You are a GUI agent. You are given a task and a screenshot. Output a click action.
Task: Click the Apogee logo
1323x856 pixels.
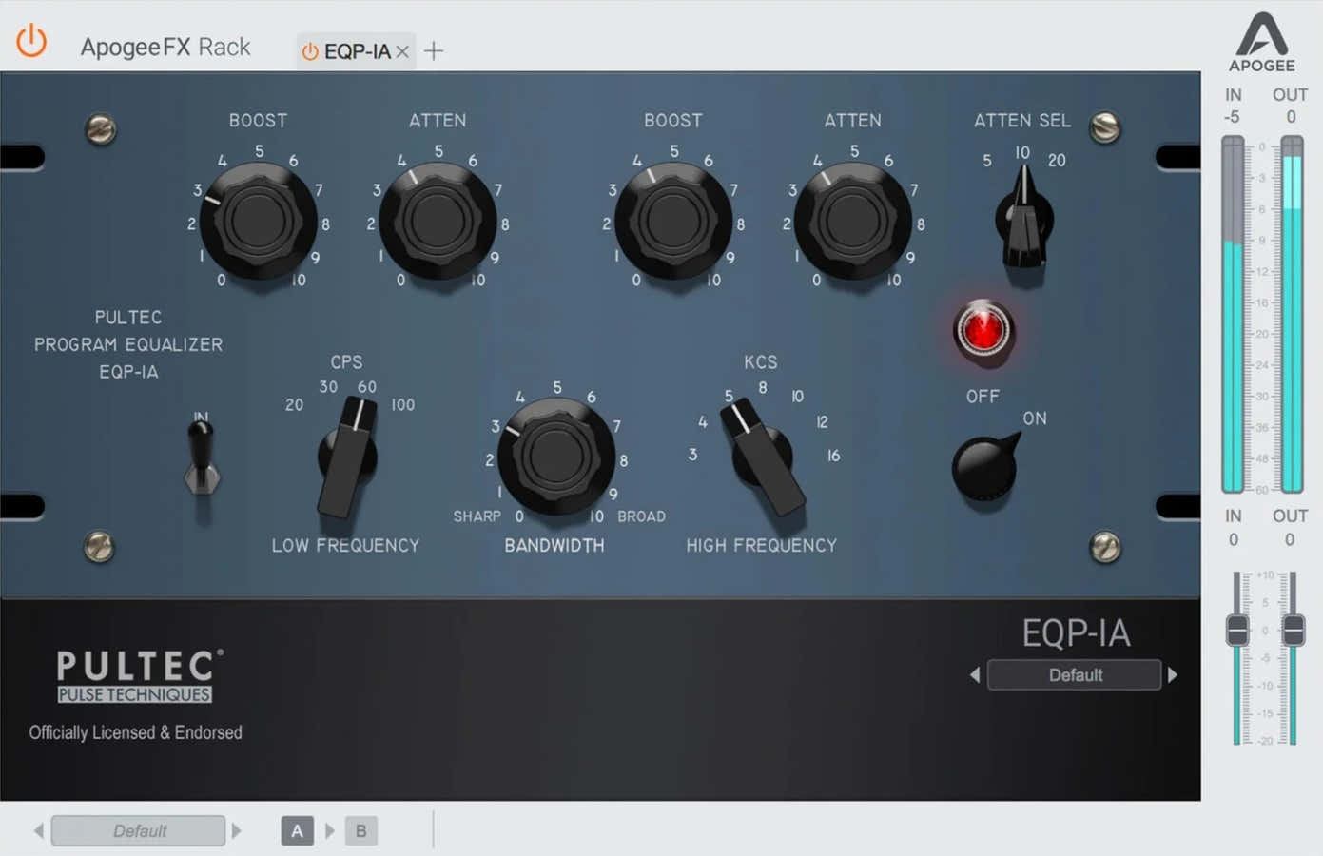click(1262, 43)
